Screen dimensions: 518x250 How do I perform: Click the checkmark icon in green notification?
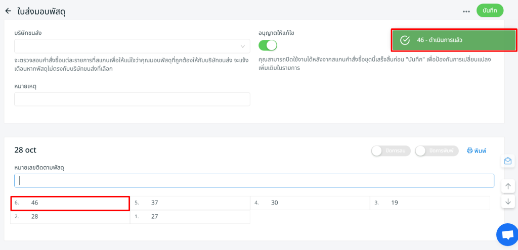tap(405, 40)
